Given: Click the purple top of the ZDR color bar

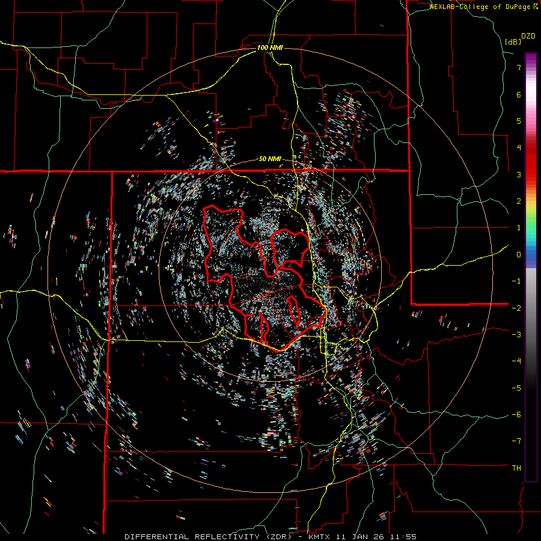Looking at the screenshot, I should pyautogui.click(x=531, y=60).
